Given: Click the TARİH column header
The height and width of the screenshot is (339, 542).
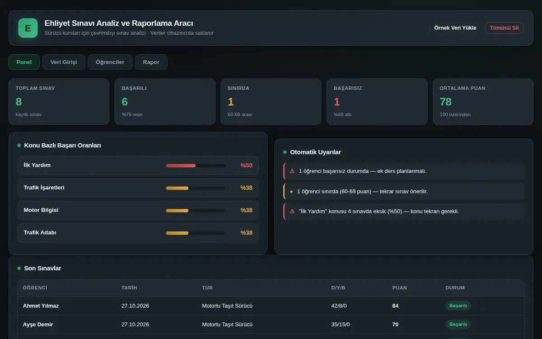Looking at the screenshot, I should (129, 288).
